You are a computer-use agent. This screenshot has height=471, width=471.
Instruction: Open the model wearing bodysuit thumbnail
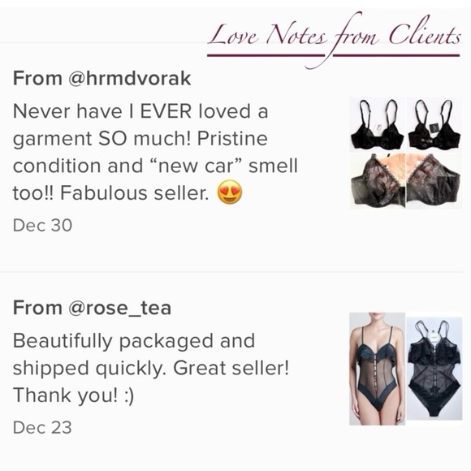[x=378, y=369]
